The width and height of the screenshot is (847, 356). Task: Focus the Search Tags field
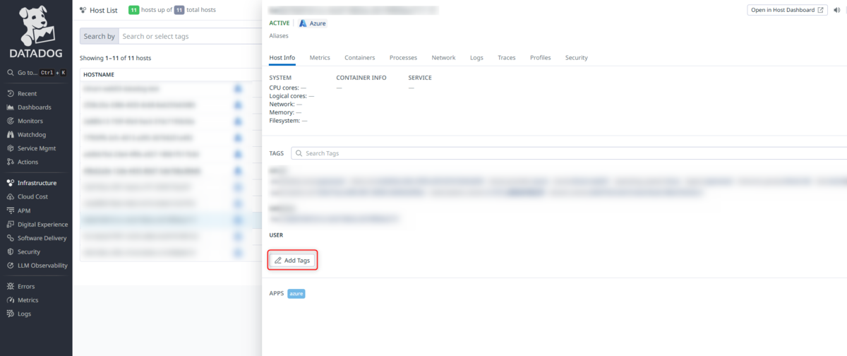(x=569, y=153)
